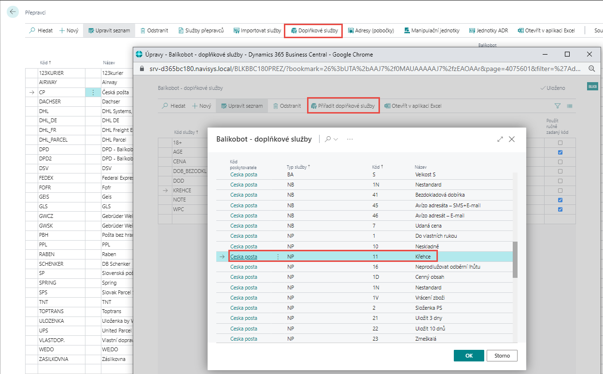The image size is (603, 374).
Task: Open the more options ellipsis in dialog
Action: coord(350,139)
